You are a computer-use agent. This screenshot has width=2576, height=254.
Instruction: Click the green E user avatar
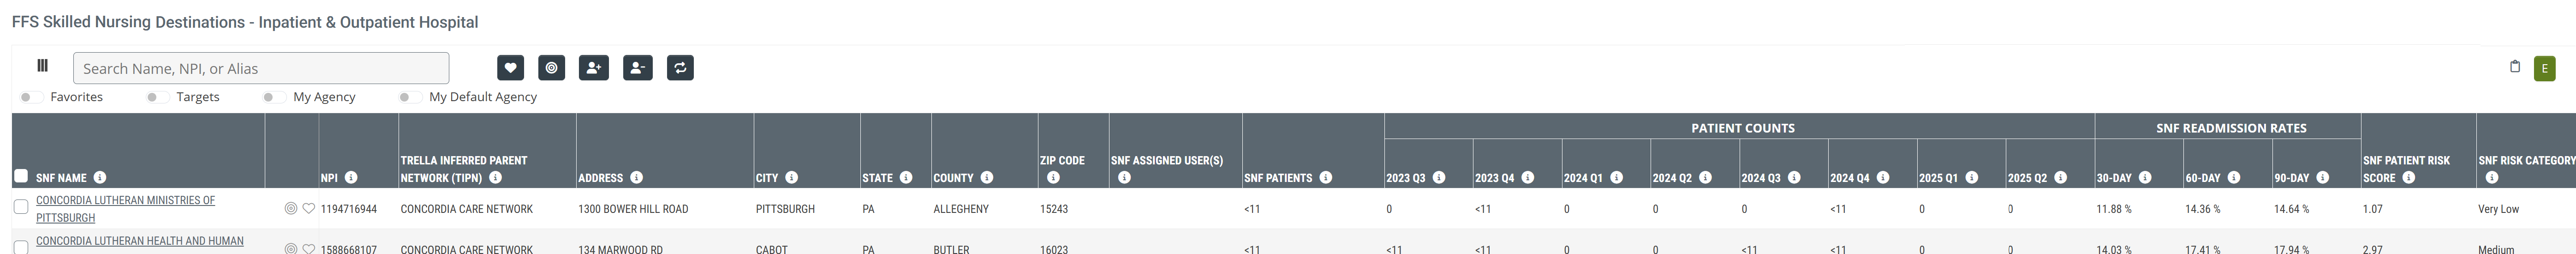pos(2544,69)
